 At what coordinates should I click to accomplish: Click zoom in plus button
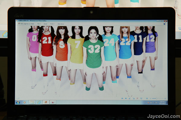[x=165, y=99]
